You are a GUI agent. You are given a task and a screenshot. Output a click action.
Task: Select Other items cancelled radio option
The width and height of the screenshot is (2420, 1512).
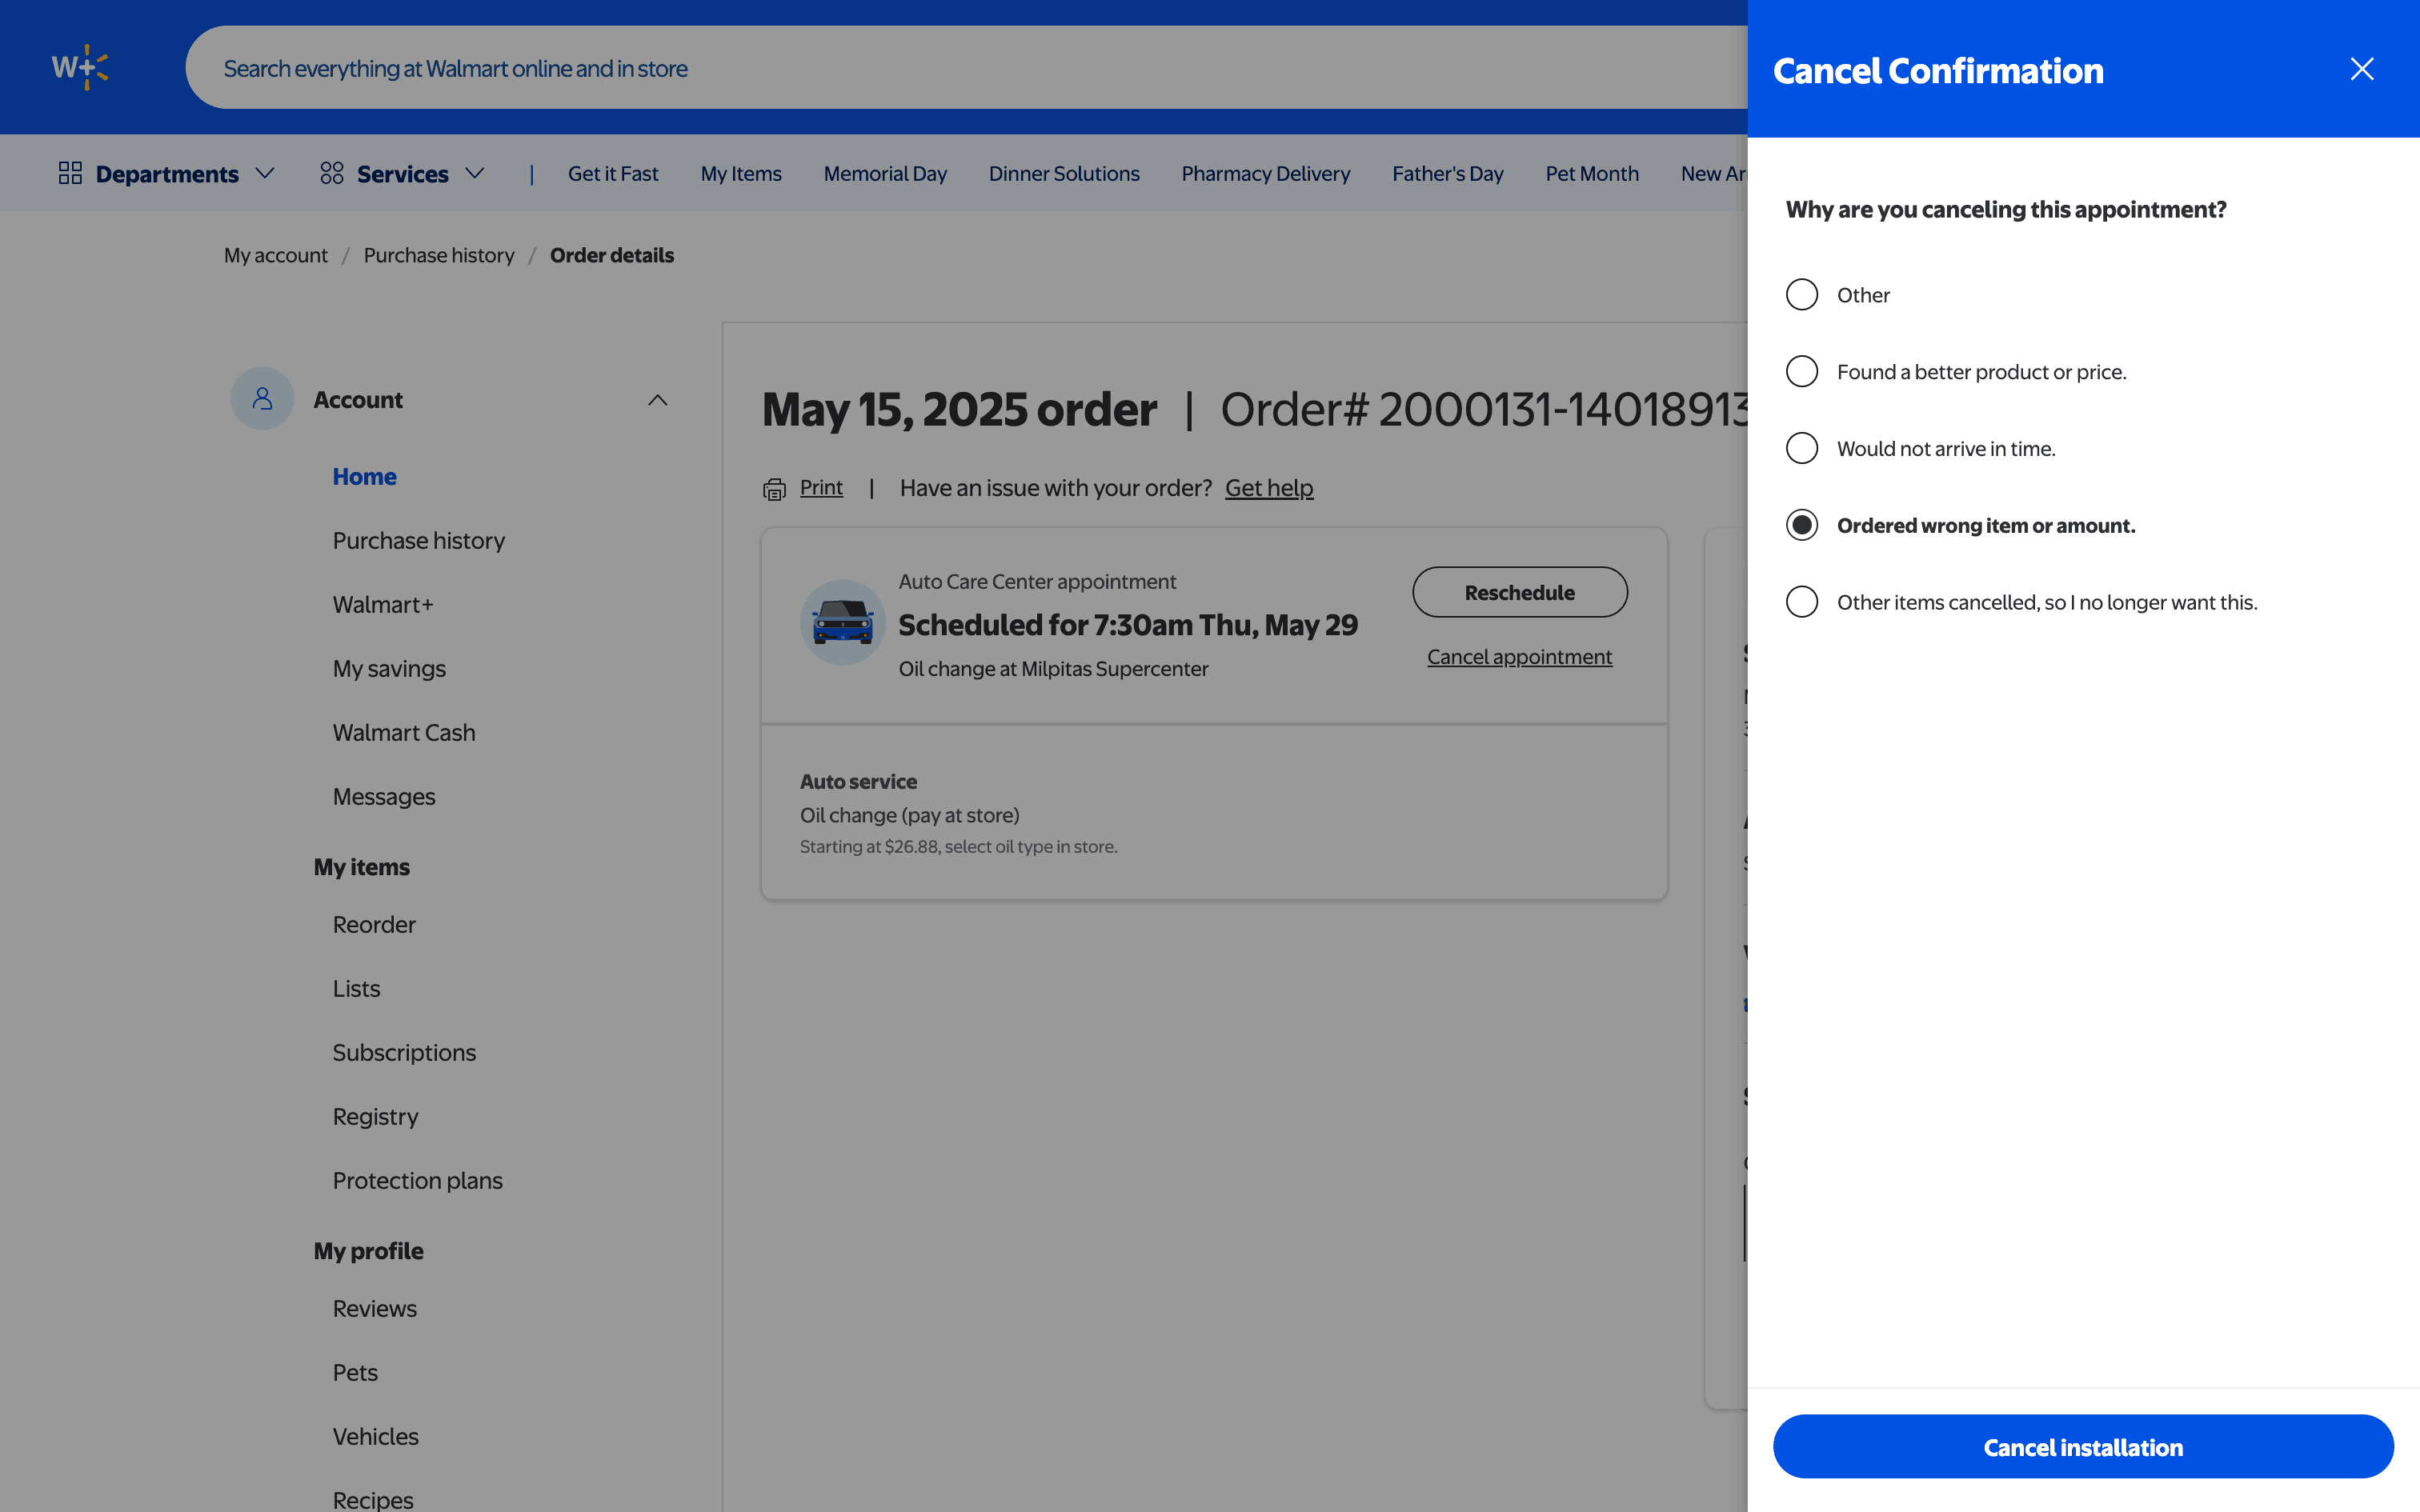coord(1801,602)
